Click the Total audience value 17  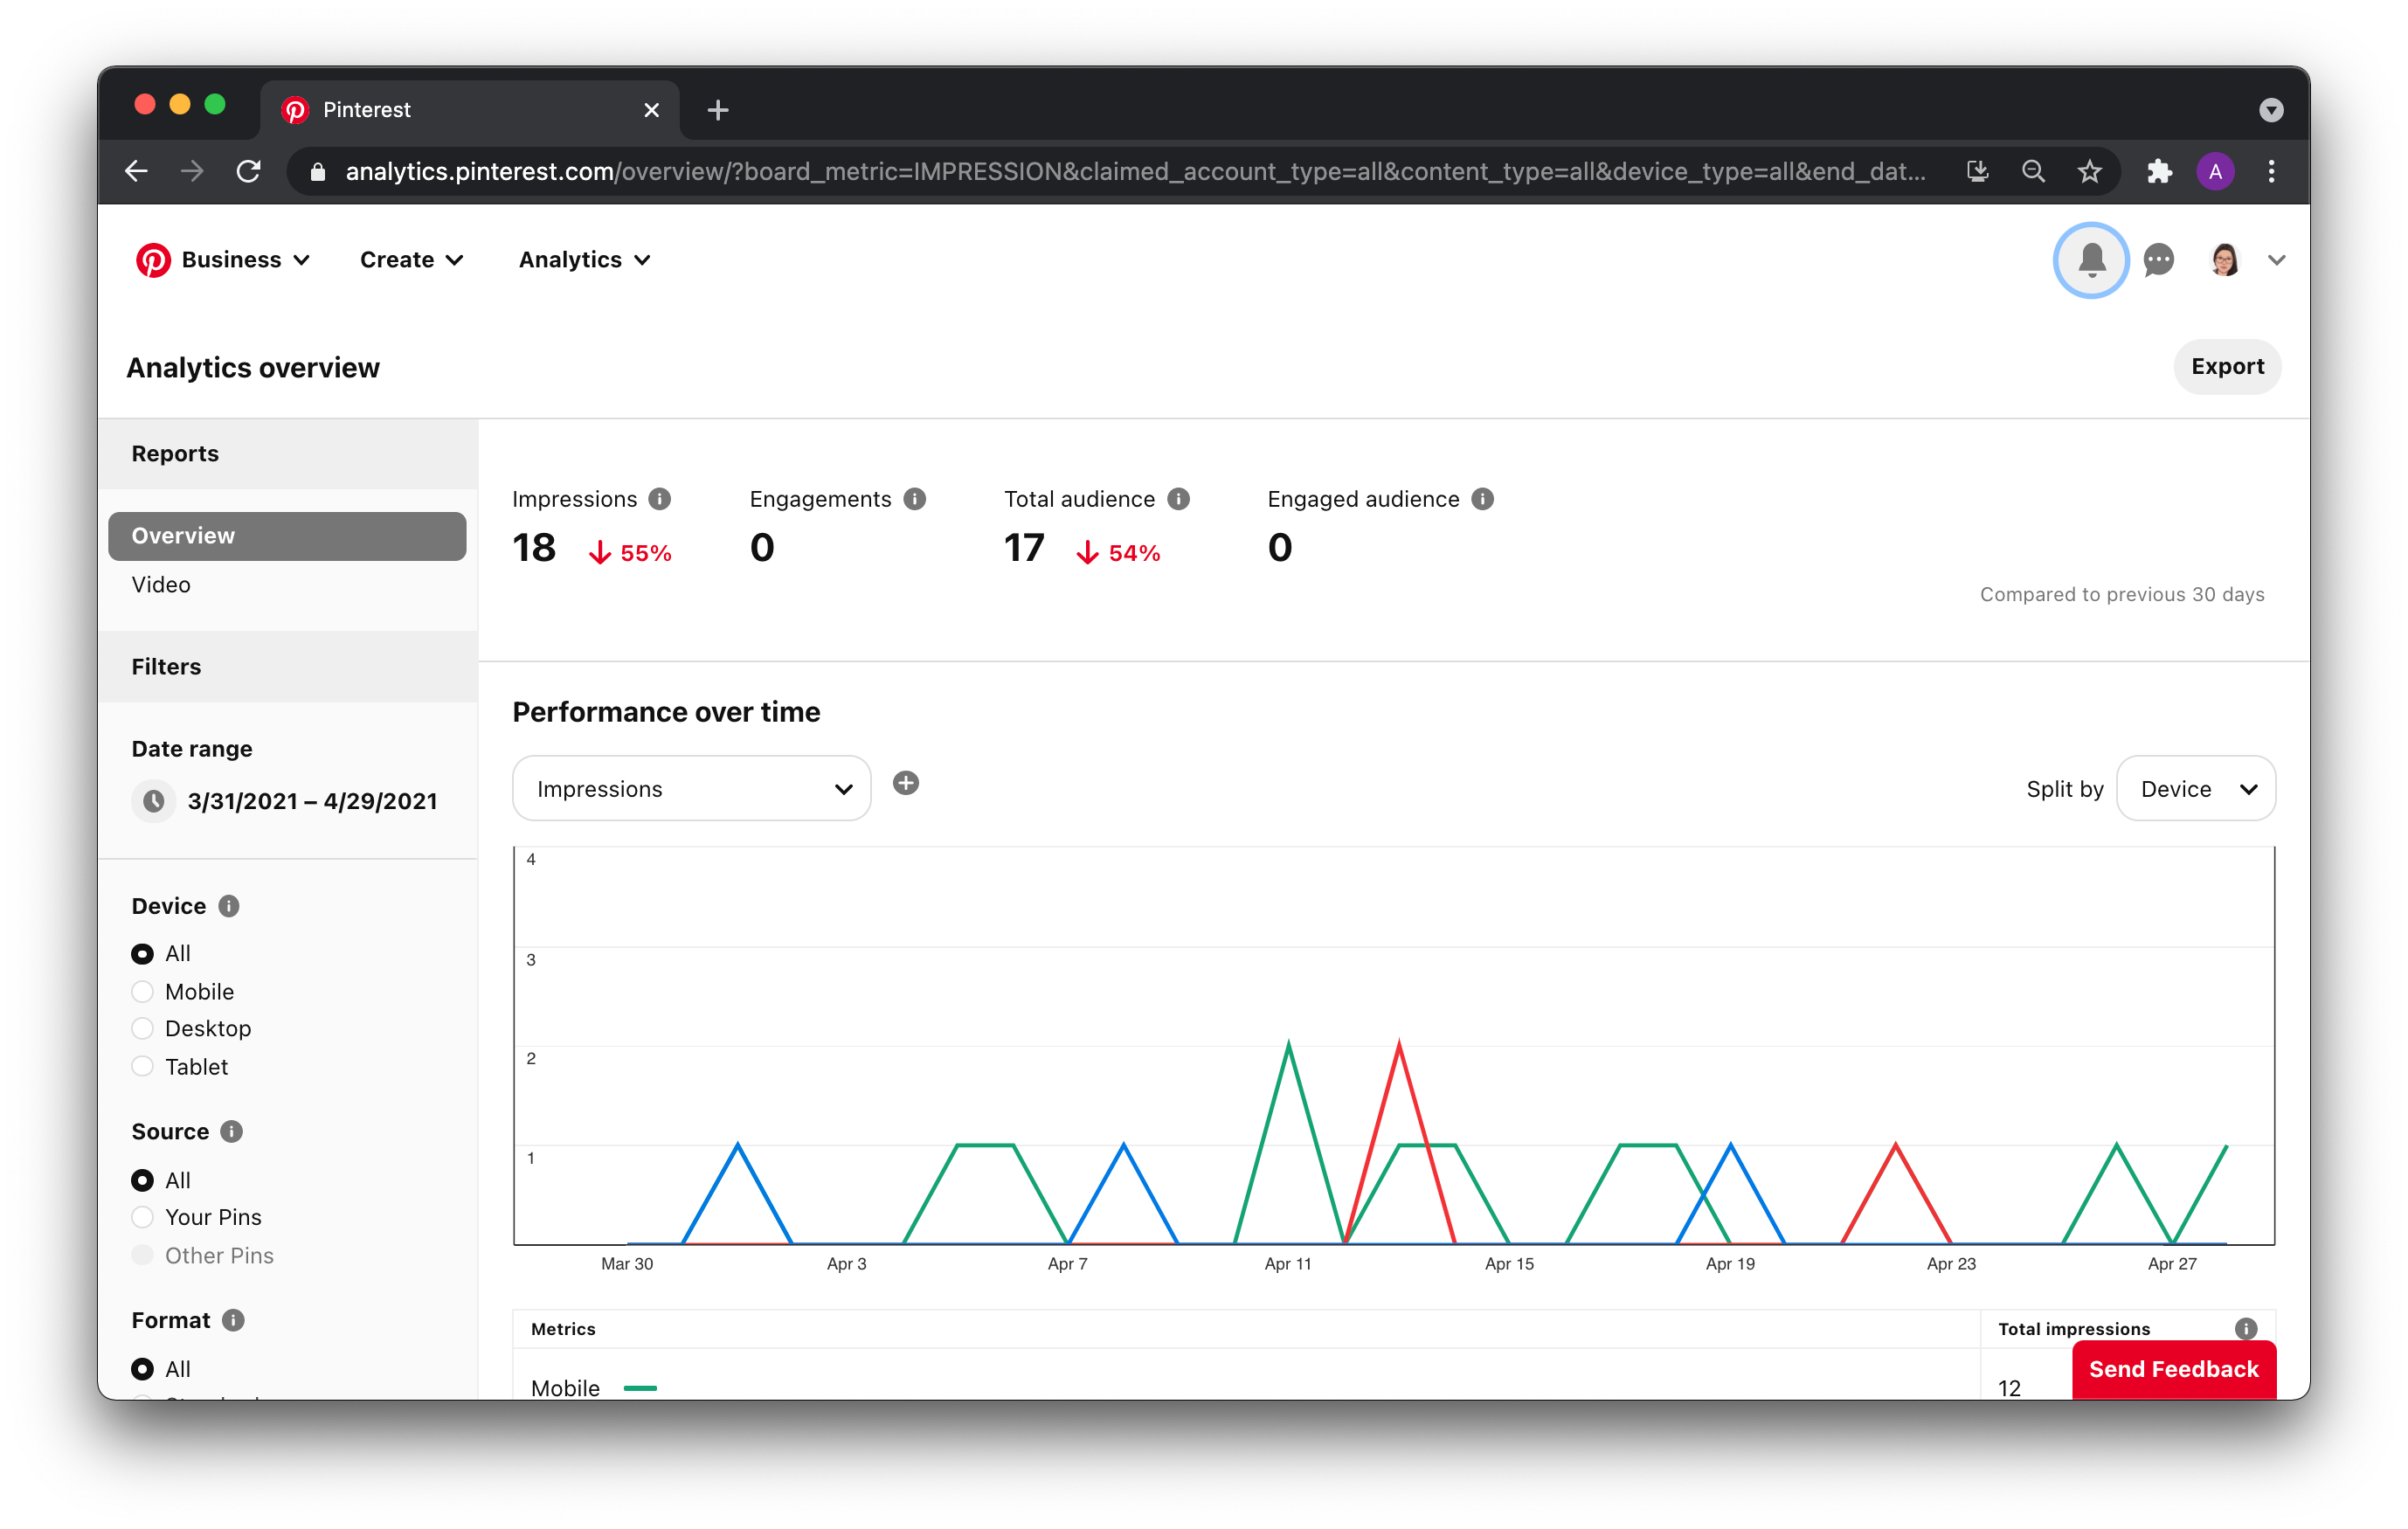(1024, 548)
